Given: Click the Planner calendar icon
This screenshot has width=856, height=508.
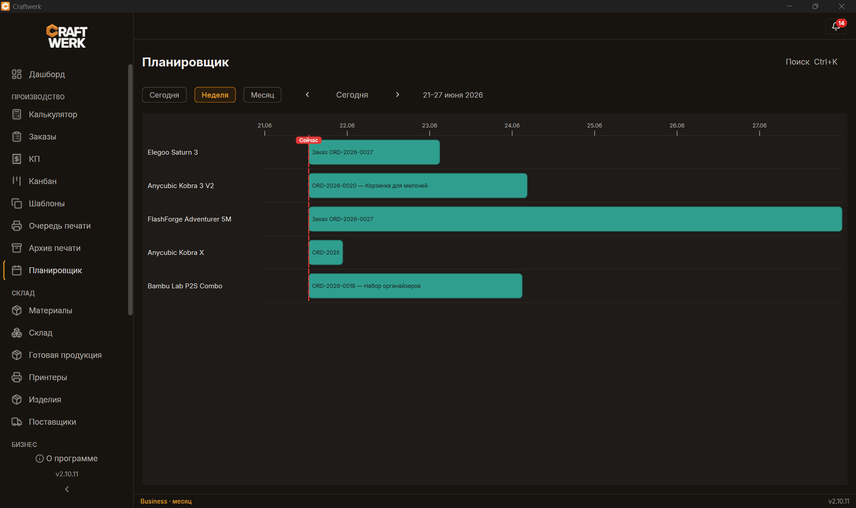Looking at the screenshot, I should (x=16, y=270).
